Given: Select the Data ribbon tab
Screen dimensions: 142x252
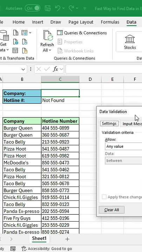Looking at the screenshot, I should (x=131, y=22).
